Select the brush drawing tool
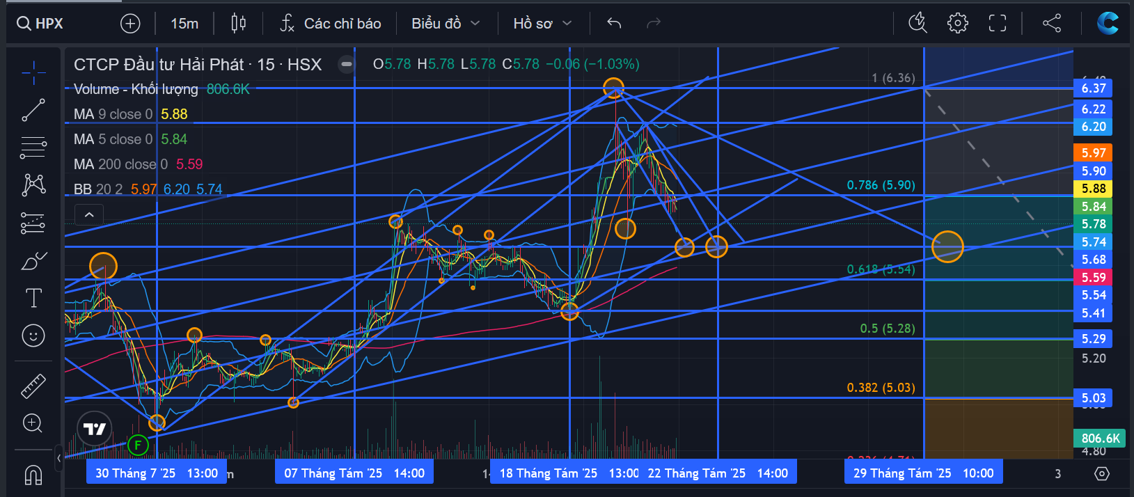The height and width of the screenshot is (497, 1134). coord(33,260)
